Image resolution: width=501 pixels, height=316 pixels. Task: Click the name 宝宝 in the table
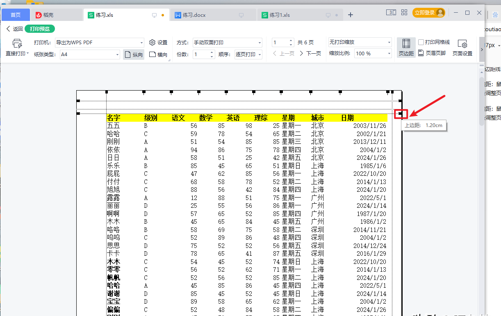[114, 302]
